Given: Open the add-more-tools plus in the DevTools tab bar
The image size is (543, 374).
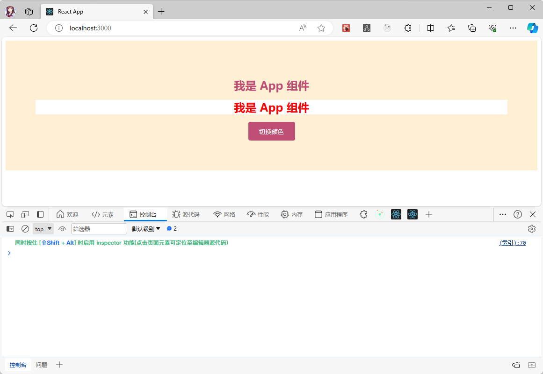Looking at the screenshot, I should click(x=429, y=214).
